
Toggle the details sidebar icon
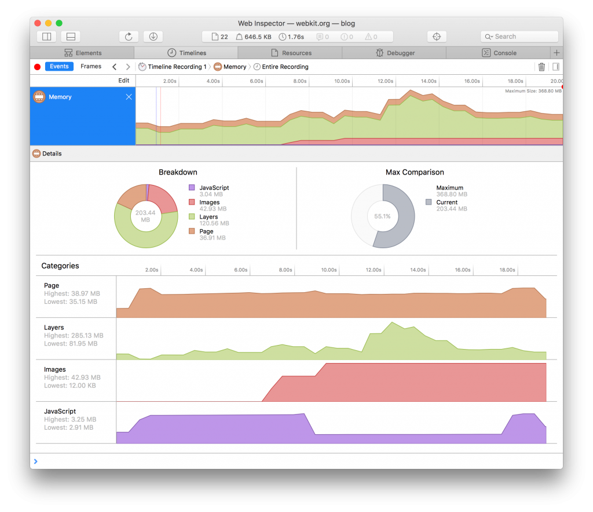[555, 67]
